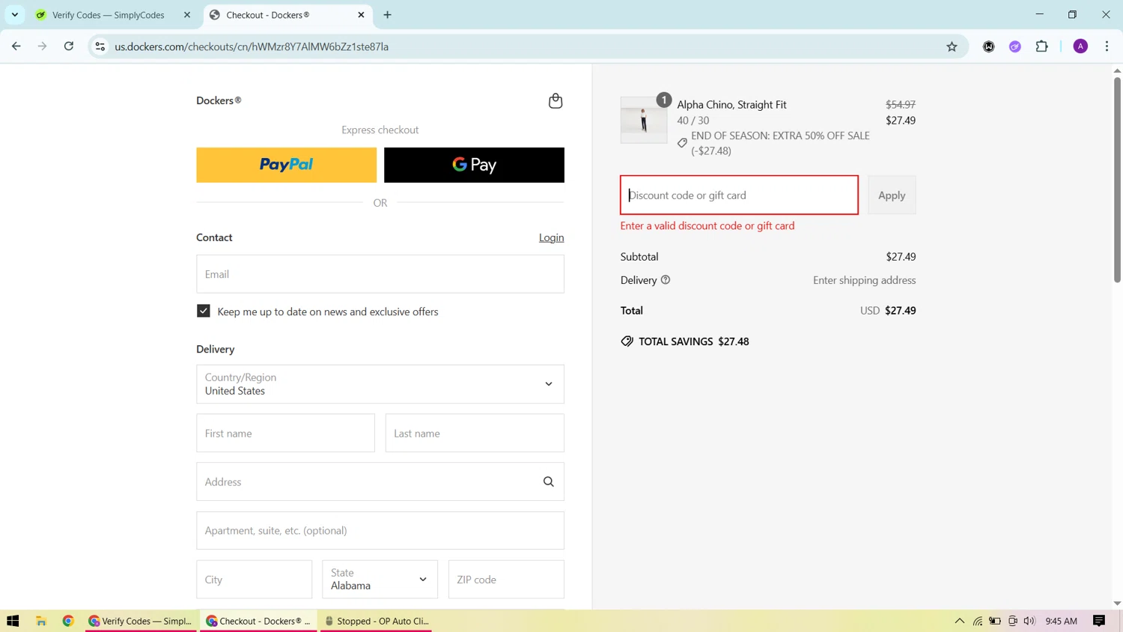Click the address search magnifier icon
Screen dimensions: 1123x632
(549, 482)
